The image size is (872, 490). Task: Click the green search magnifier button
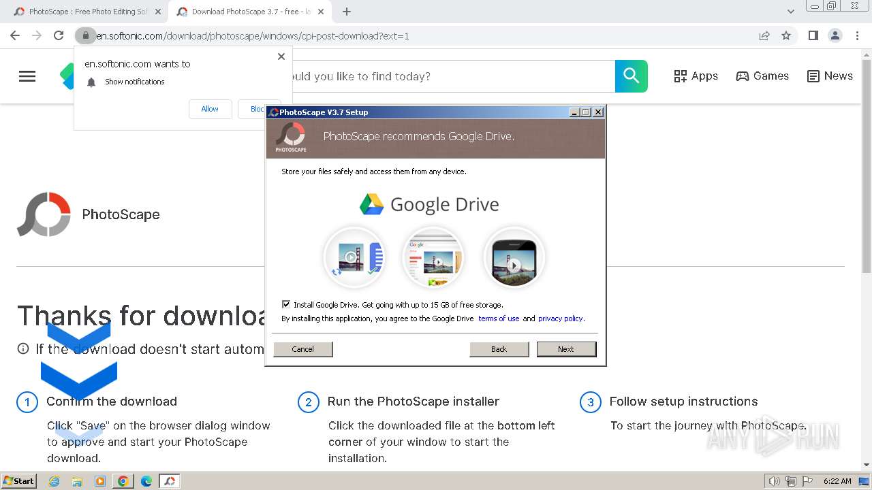632,76
